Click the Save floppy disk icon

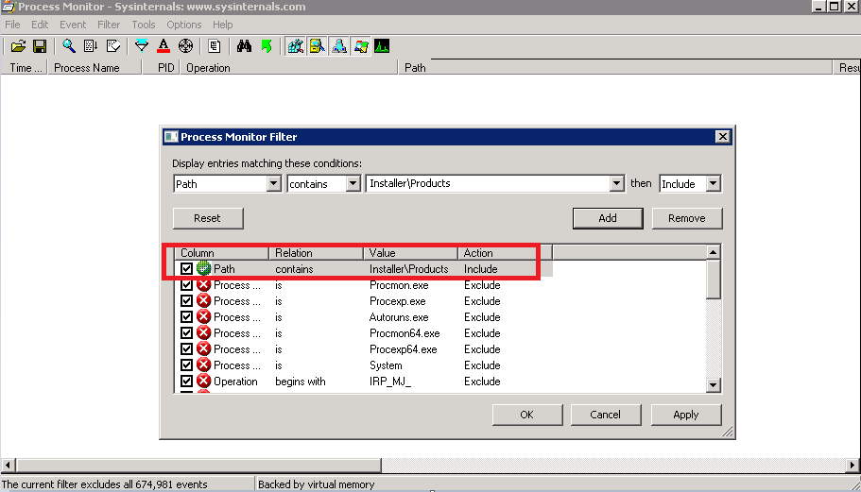tap(40, 46)
